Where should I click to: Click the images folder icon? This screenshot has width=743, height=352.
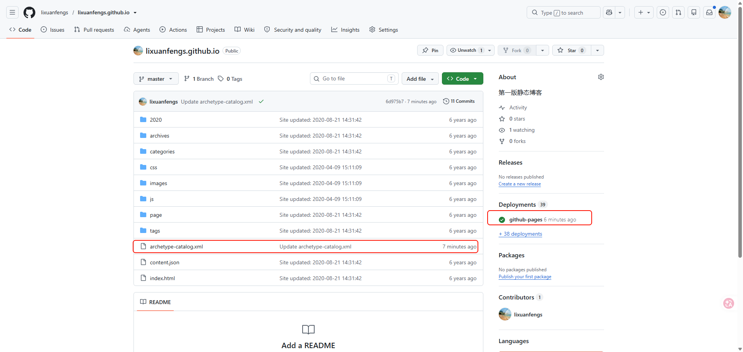[x=143, y=183]
